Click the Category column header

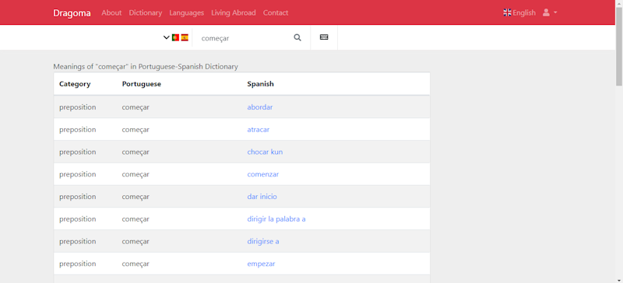point(75,84)
